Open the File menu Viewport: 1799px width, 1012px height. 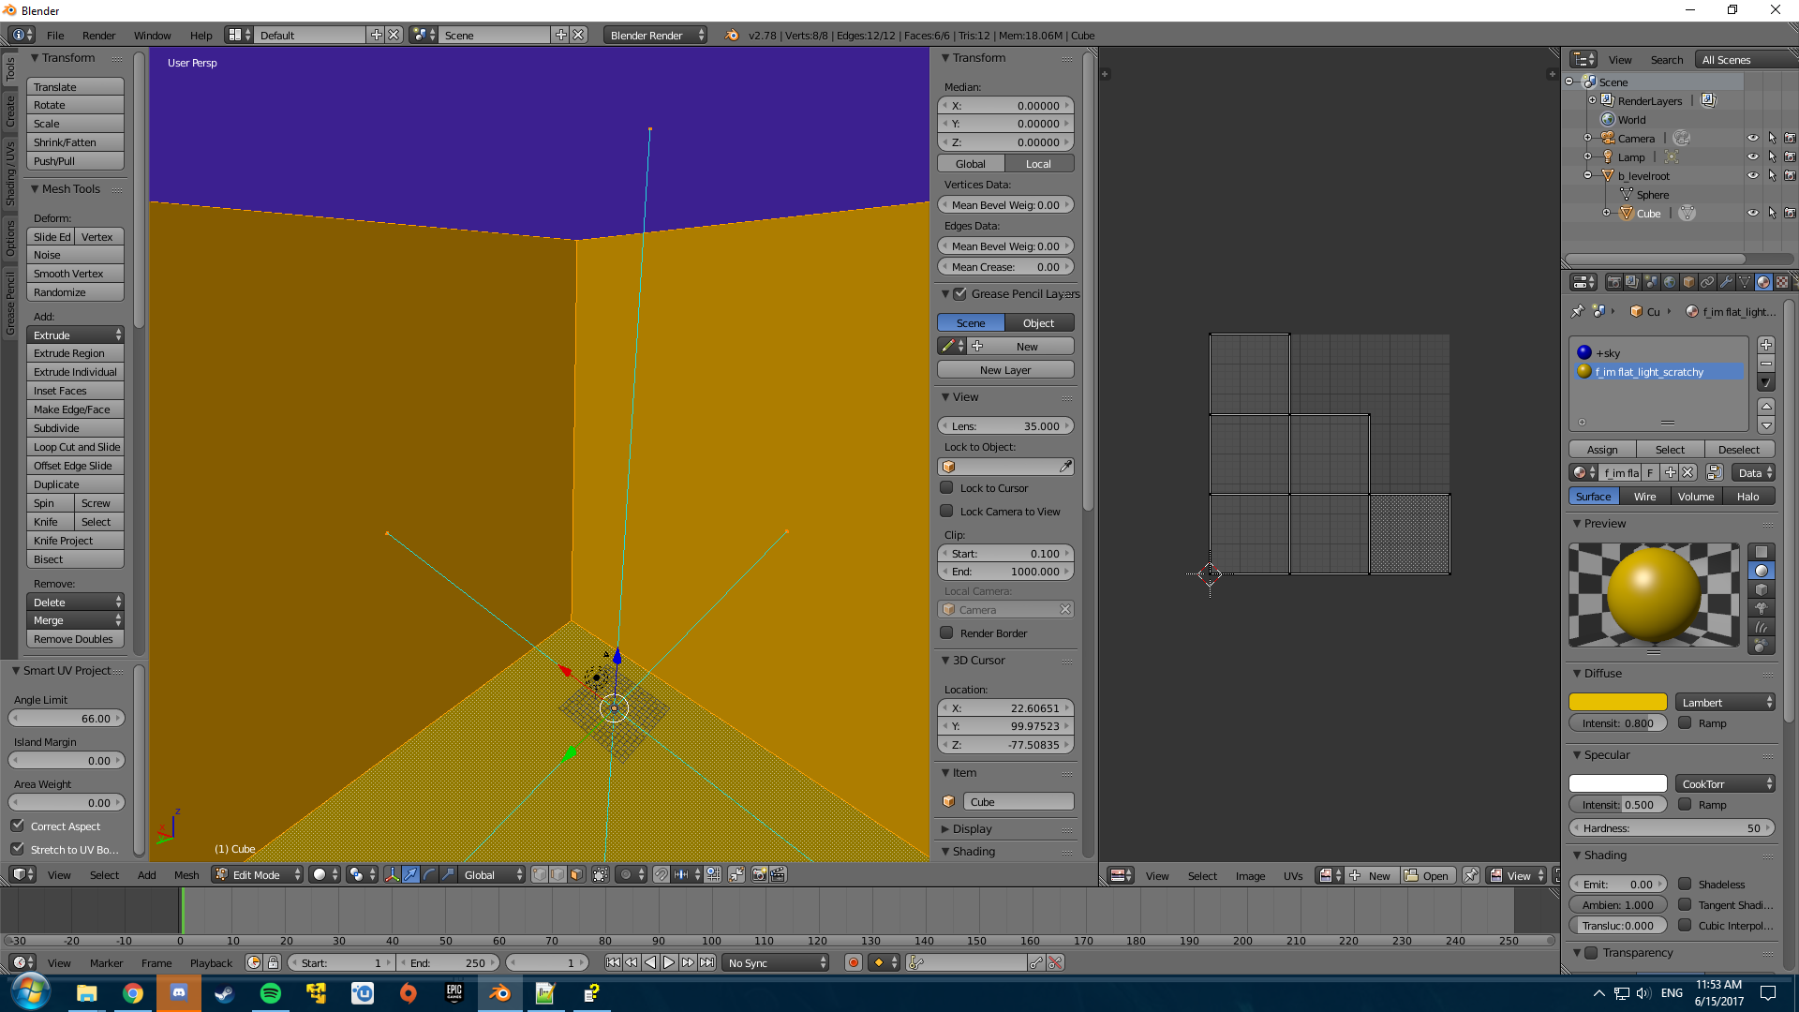coord(54,35)
